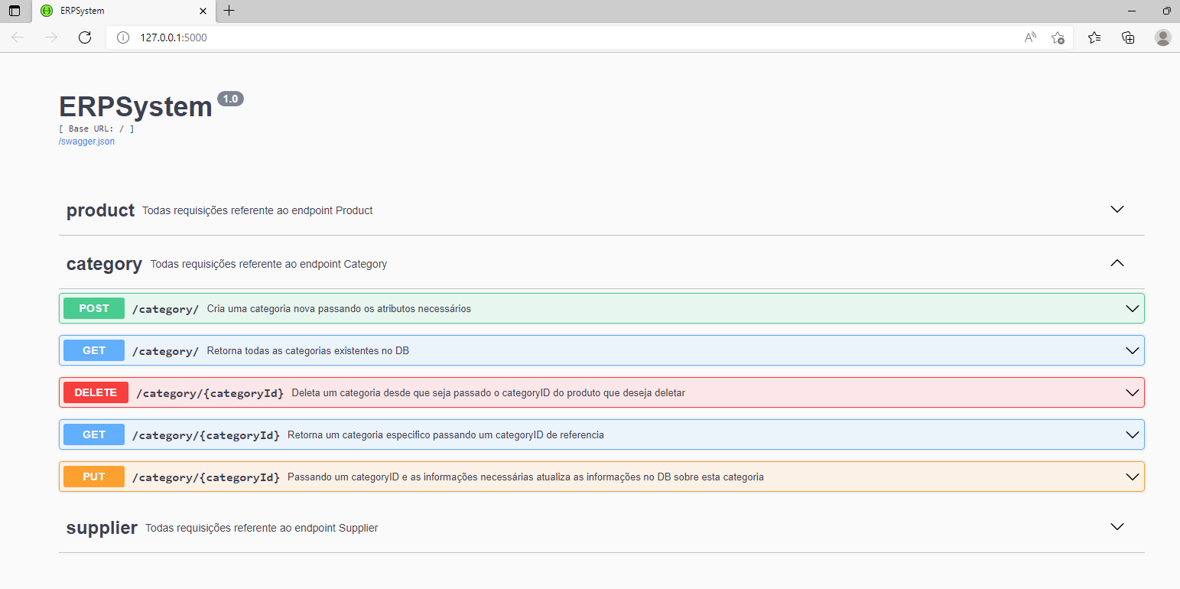
Task: Expand the DELETE /category/{categoryId} operation
Action: coord(1132,392)
